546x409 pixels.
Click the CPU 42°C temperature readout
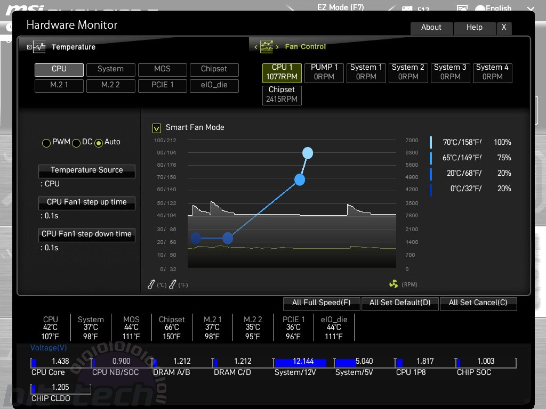click(x=51, y=328)
